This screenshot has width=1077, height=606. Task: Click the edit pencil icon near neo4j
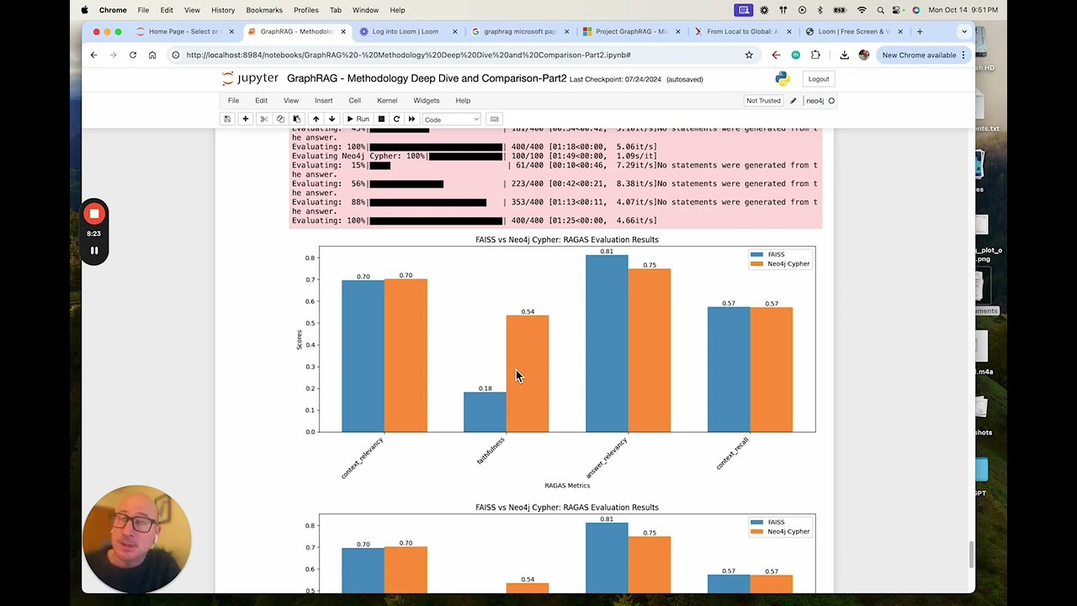[793, 100]
